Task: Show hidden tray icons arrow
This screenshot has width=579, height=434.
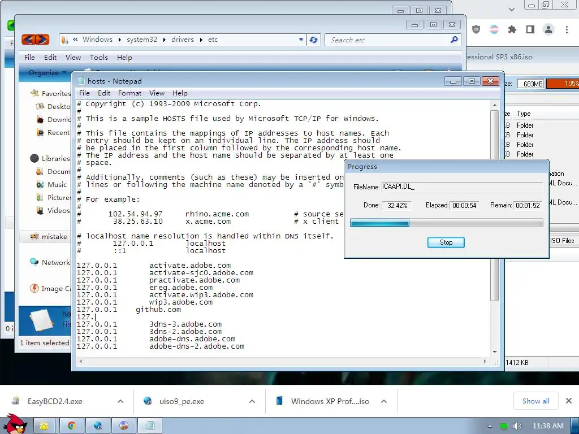Action: [490, 426]
